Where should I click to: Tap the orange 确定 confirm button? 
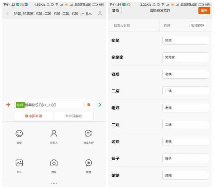pyautogui.click(x=204, y=11)
